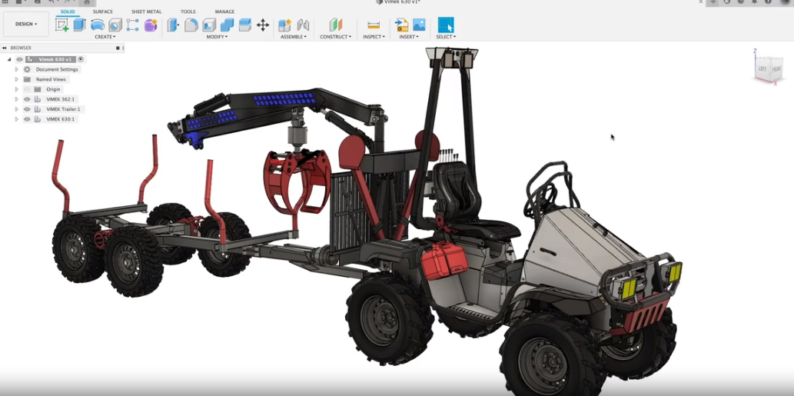Click the Browser panel options dot icon
This screenshot has width=794, height=396.
[x=118, y=48]
